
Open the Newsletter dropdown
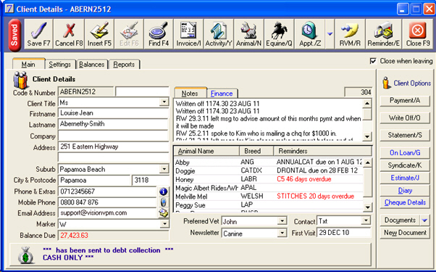coord(282,233)
